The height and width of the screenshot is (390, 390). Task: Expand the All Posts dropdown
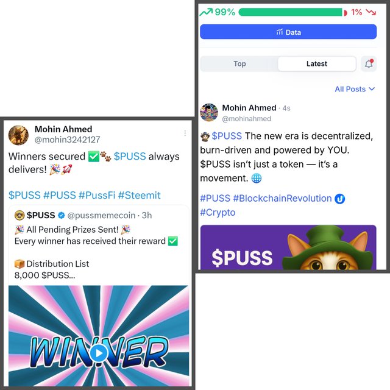355,89
